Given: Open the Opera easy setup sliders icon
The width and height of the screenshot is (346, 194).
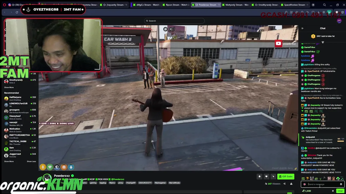Looking at the screenshot, I should (324, 12).
